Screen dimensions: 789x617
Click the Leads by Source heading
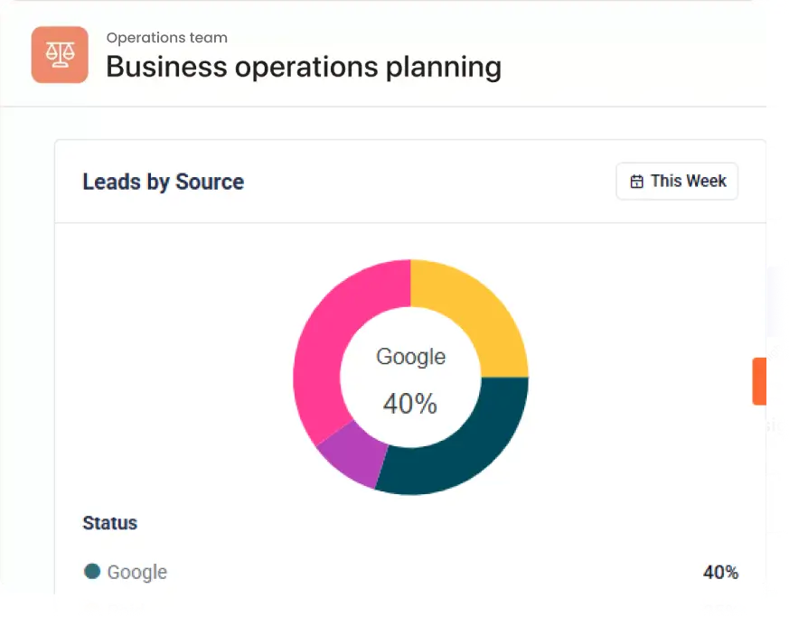pos(163,182)
